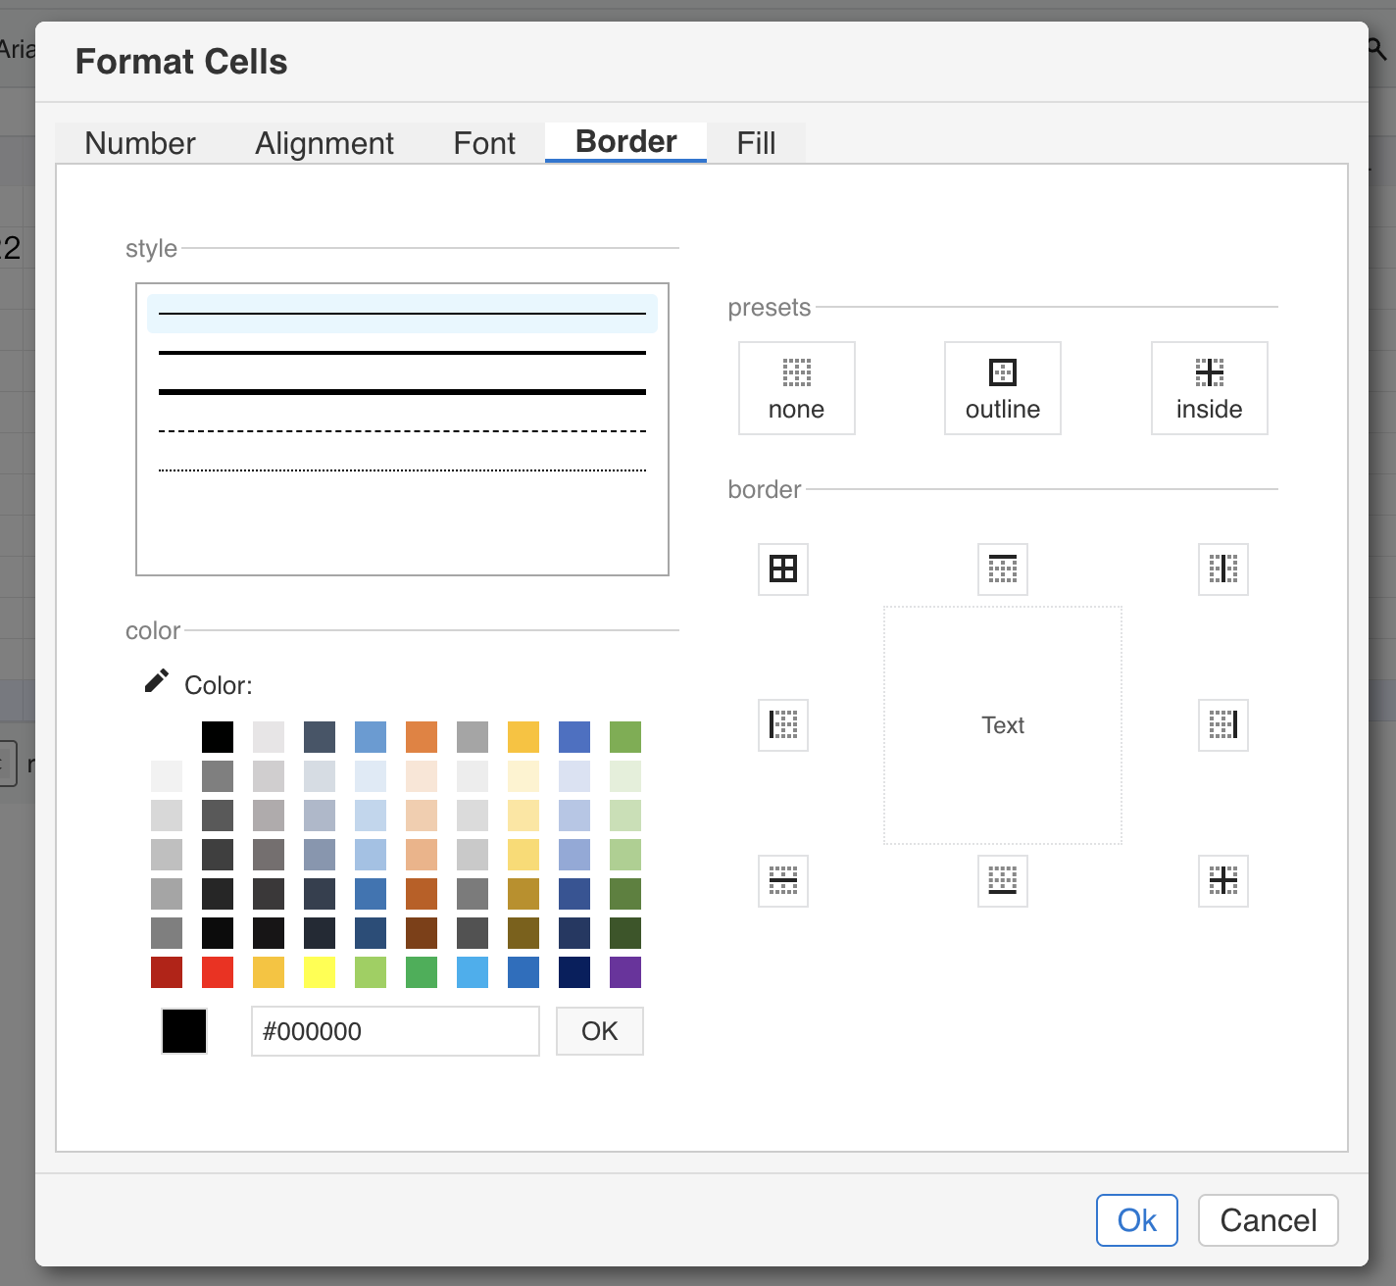
Task: Pick the purple color swatch
Action: point(625,972)
